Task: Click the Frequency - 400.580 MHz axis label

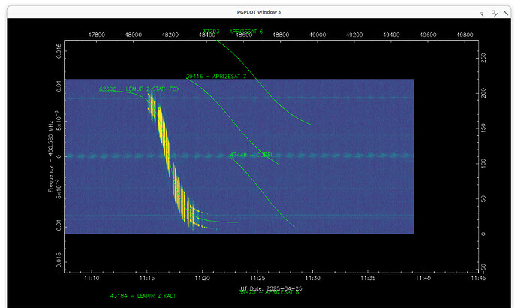Action: (x=50, y=156)
